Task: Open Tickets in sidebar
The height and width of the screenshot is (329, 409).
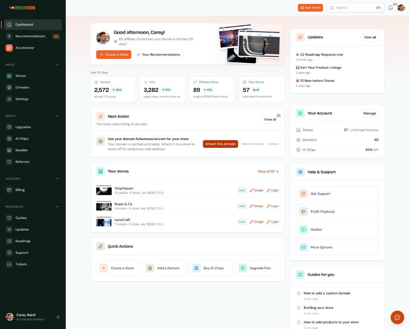Action: [33, 264]
